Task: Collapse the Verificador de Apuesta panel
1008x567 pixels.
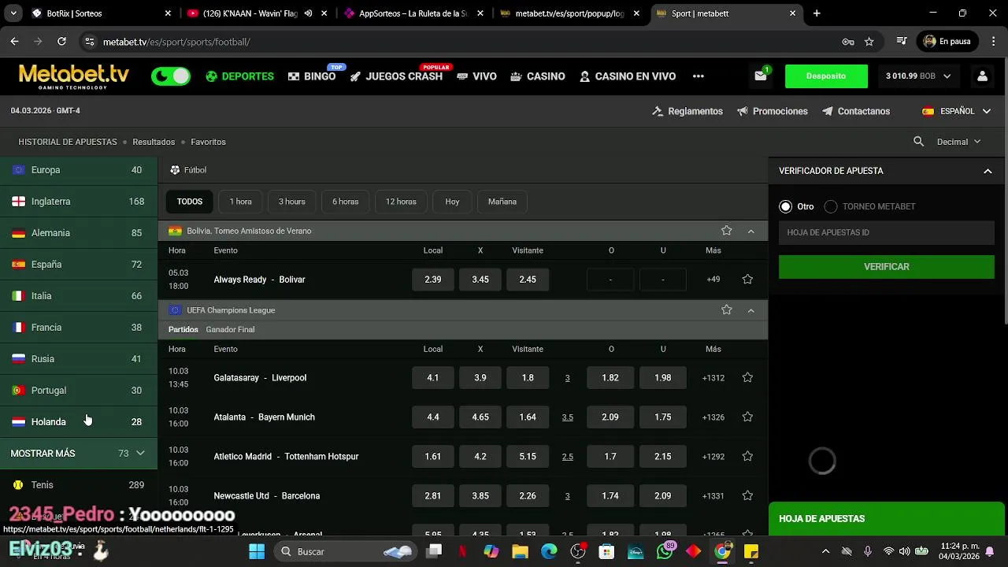Action: [988, 171]
